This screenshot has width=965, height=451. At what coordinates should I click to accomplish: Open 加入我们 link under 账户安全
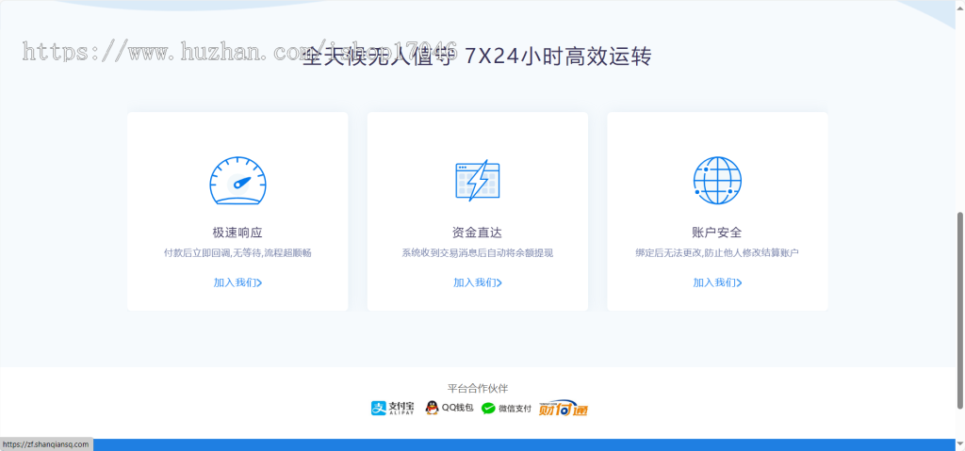tap(717, 282)
